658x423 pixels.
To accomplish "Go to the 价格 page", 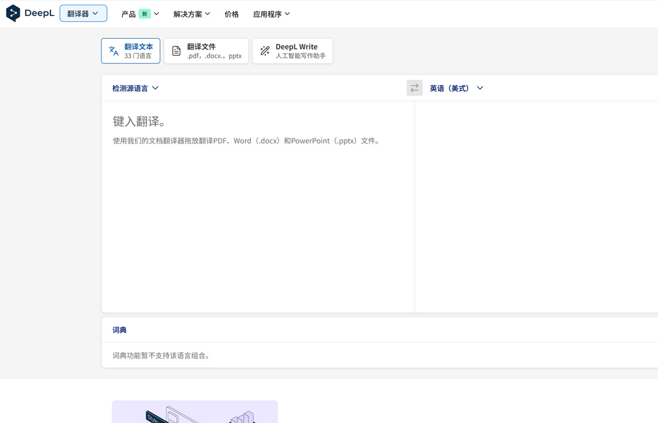I will (x=231, y=14).
